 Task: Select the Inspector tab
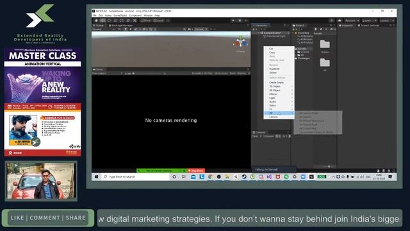pyautogui.click(x=346, y=26)
